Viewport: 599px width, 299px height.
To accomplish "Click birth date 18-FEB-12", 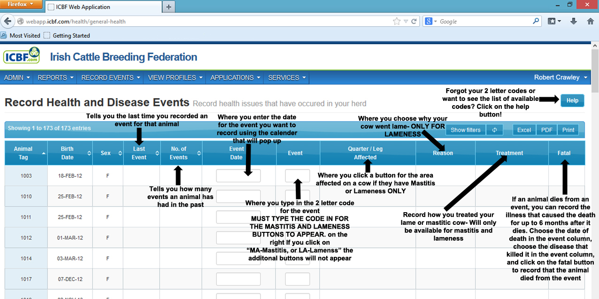I will pos(70,176).
